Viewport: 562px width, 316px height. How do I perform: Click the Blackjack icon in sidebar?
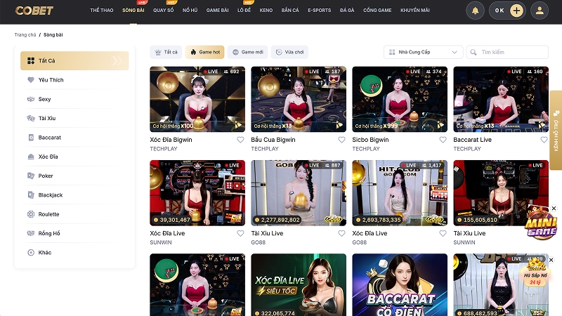click(31, 195)
